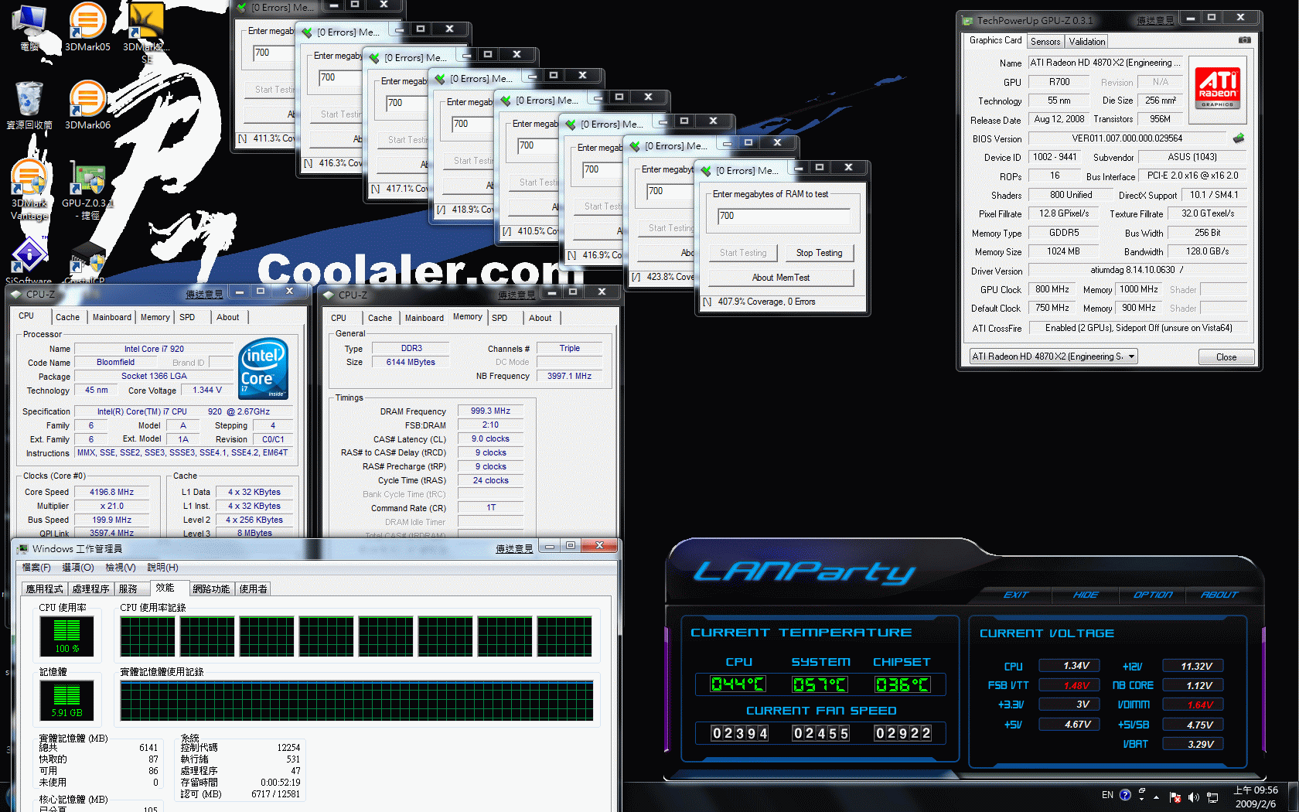
Task: Open the Computer (電腦) desktop icon
Action: coord(29,27)
